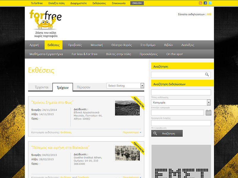Expand the Κατηγορία category dropdown
This screenshot has height=178, width=238.
[x=181, y=102]
